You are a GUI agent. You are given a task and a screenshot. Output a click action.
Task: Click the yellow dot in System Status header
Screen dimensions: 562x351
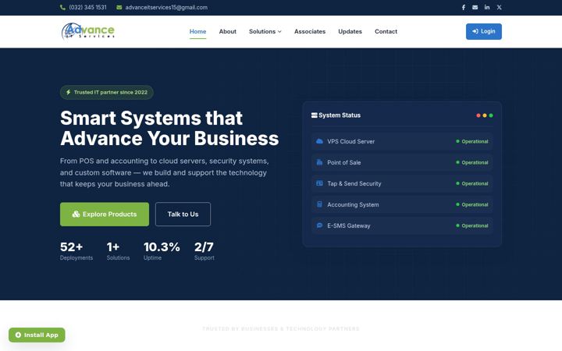pyautogui.click(x=485, y=115)
